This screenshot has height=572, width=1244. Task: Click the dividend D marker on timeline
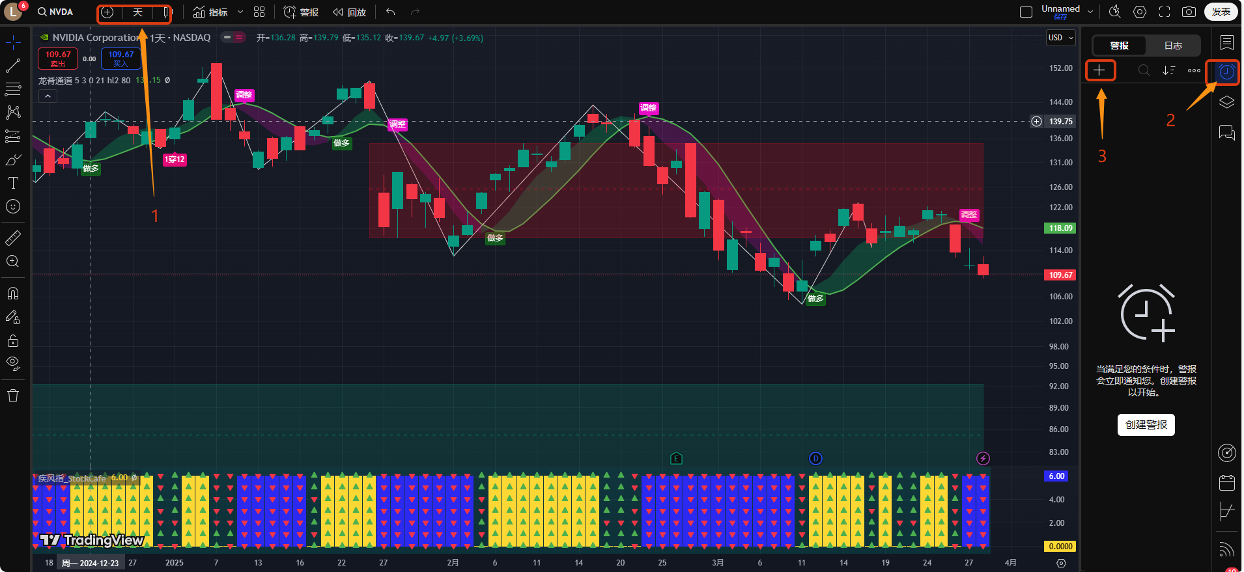[x=815, y=459]
